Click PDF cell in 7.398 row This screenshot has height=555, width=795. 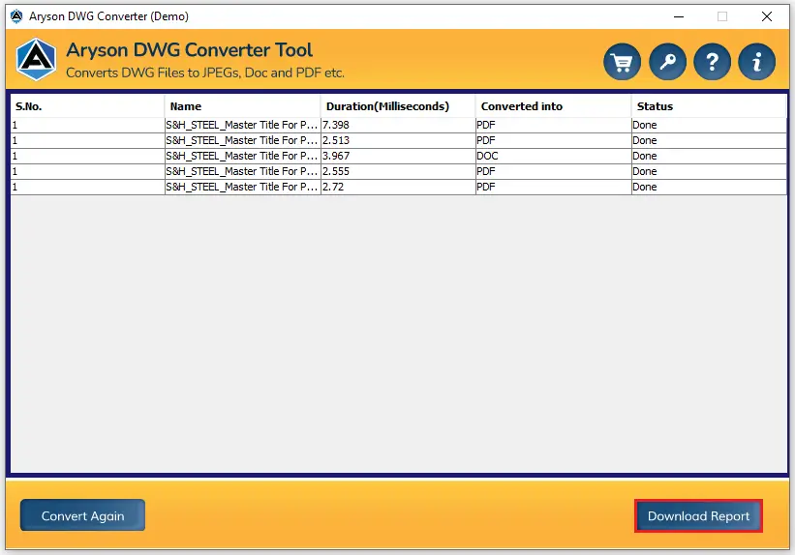[x=553, y=125]
